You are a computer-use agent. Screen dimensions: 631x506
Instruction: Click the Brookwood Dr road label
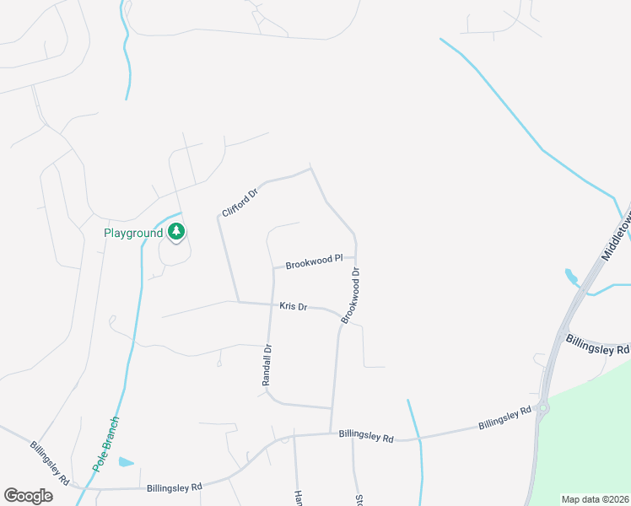pos(351,296)
